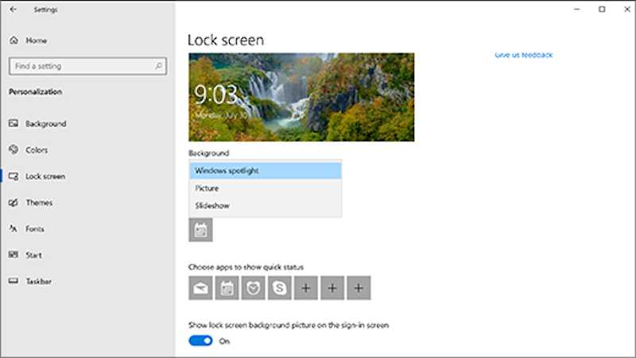Click the Mail quick status app icon
The height and width of the screenshot is (358, 636).
[200, 288]
